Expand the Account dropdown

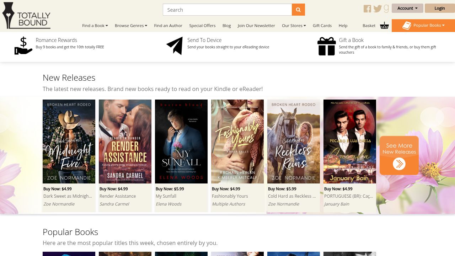tap(407, 8)
